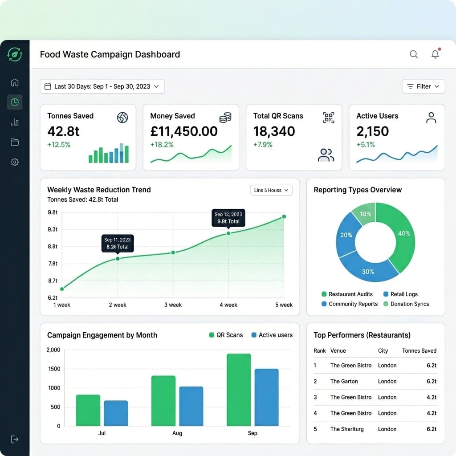Image resolution: width=456 pixels, height=456 pixels.
Task: Select the clock history sidebar icon
Action: click(15, 102)
